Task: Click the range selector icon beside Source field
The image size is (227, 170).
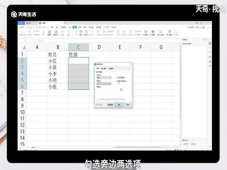Action: (121, 90)
